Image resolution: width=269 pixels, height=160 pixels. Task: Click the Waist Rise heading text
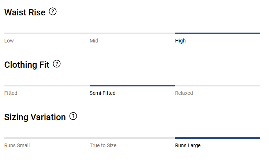point(25,12)
